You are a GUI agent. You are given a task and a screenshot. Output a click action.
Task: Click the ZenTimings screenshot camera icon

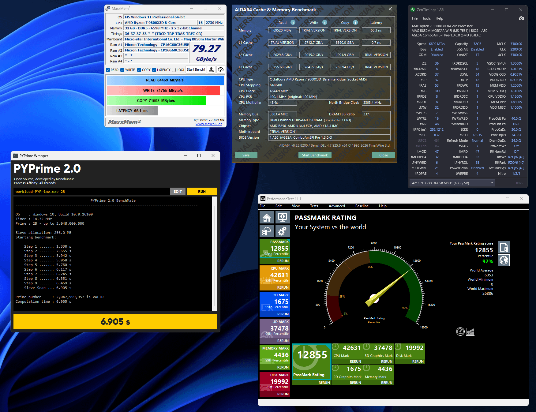click(521, 18)
